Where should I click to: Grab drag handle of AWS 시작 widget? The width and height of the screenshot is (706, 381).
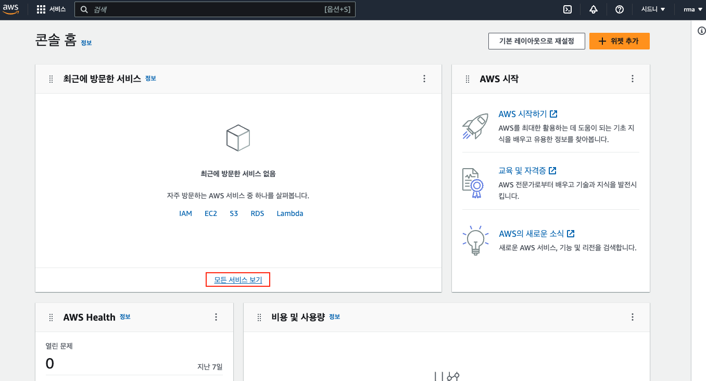coord(467,79)
